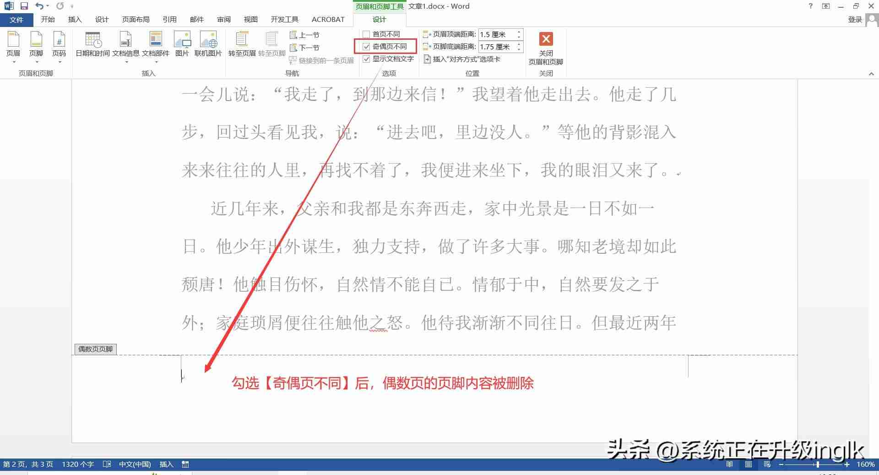This screenshot has width=879, height=475.
Task: Open the 页脚 footer gallery
Action: click(x=36, y=47)
